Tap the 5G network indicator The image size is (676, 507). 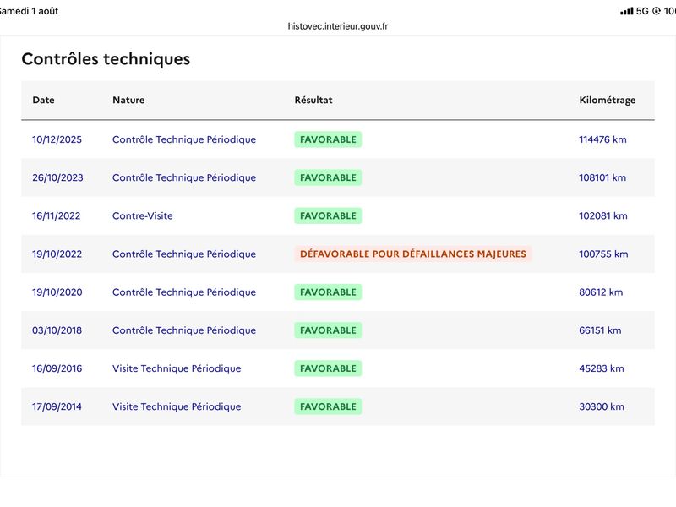pos(642,11)
